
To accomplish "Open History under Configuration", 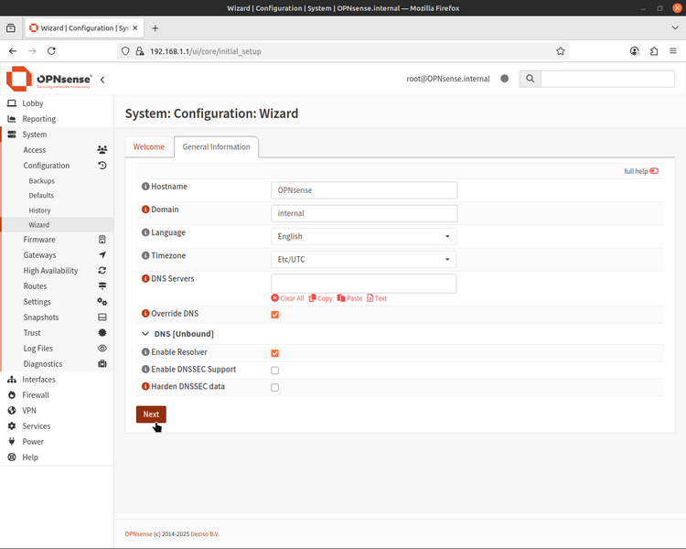I will 40,210.
